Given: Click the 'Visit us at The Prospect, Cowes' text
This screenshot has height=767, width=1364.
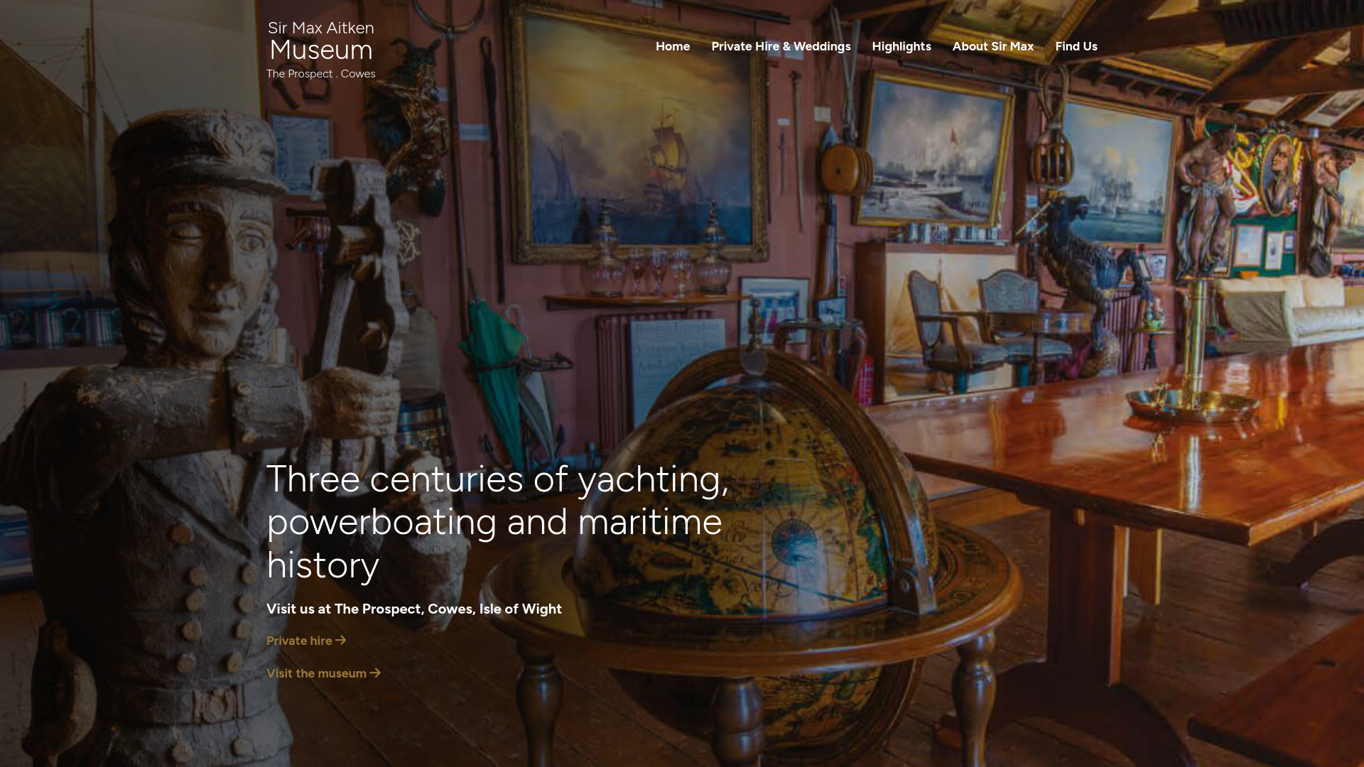Looking at the screenshot, I should 414,609.
